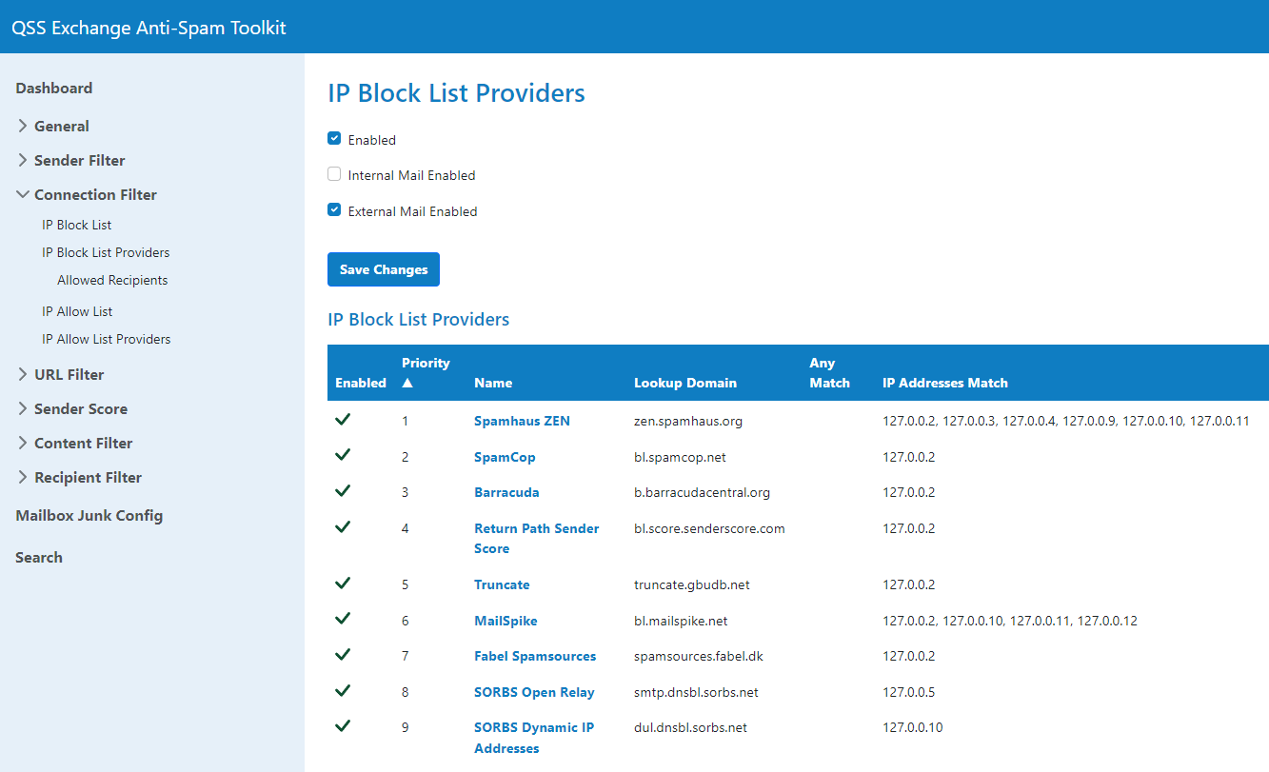1269x772 pixels.
Task: Open the Fabel Spamsources link
Action: (535, 656)
